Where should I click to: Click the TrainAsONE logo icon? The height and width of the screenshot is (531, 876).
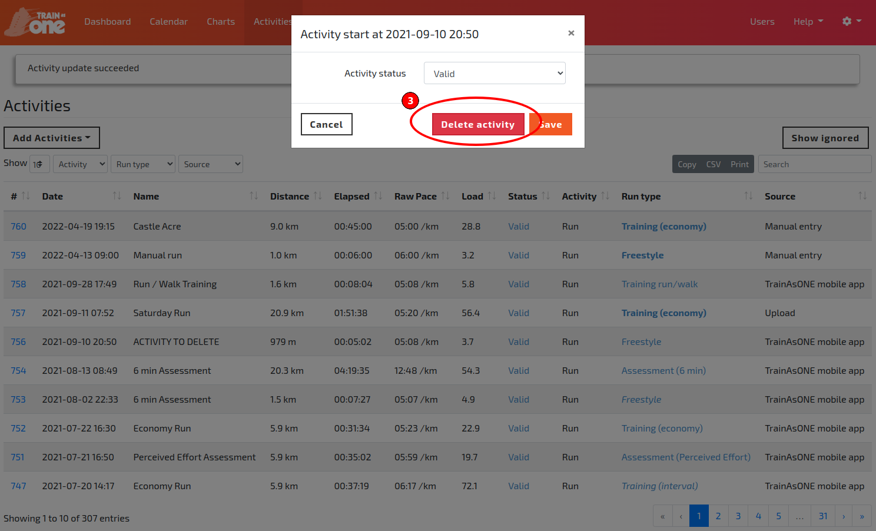(35, 22)
